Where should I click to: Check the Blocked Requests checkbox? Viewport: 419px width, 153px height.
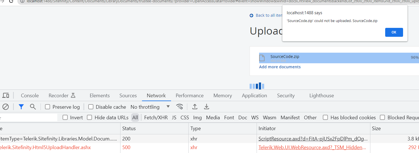pos(382,117)
